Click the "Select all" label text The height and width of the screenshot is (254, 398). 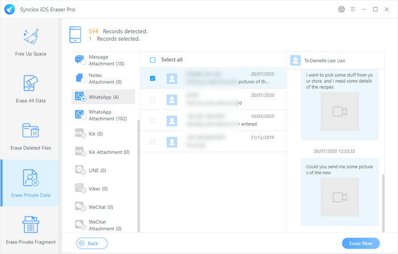(x=172, y=60)
